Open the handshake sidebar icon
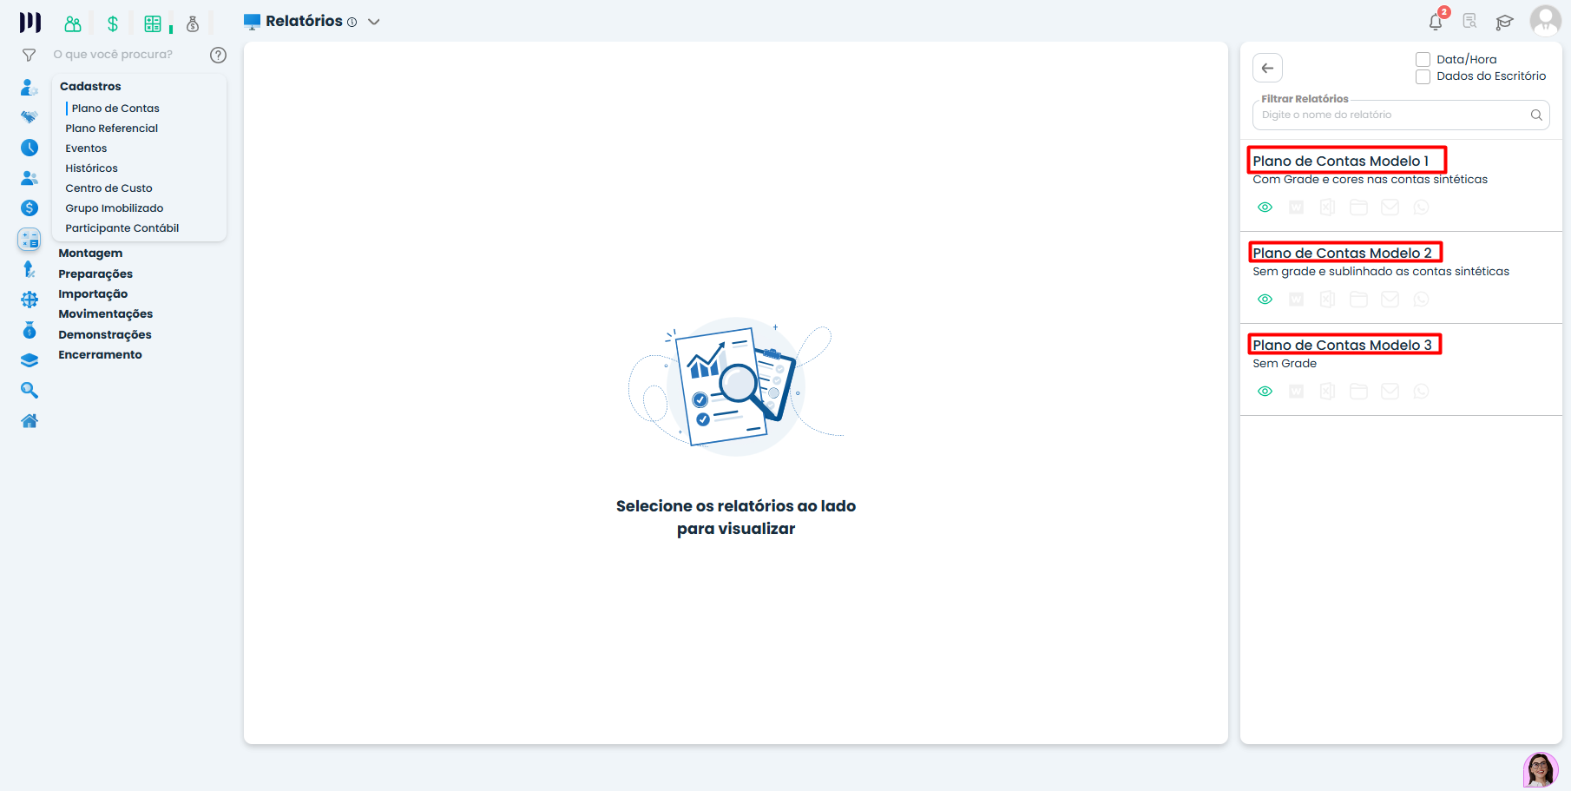This screenshot has width=1571, height=791. (30, 117)
